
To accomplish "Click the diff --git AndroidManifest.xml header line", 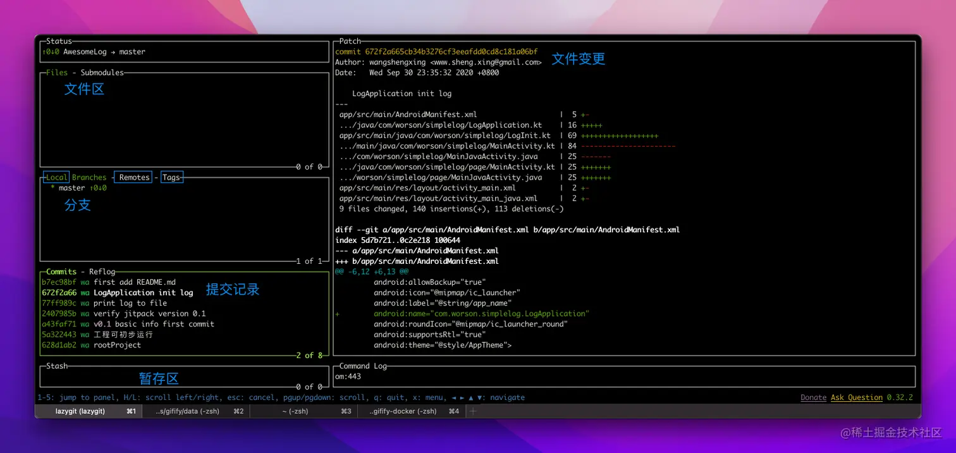I will point(507,230).
